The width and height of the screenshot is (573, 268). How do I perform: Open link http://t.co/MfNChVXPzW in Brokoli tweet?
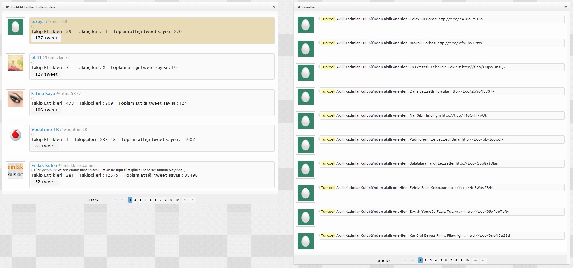coord(460,43)
